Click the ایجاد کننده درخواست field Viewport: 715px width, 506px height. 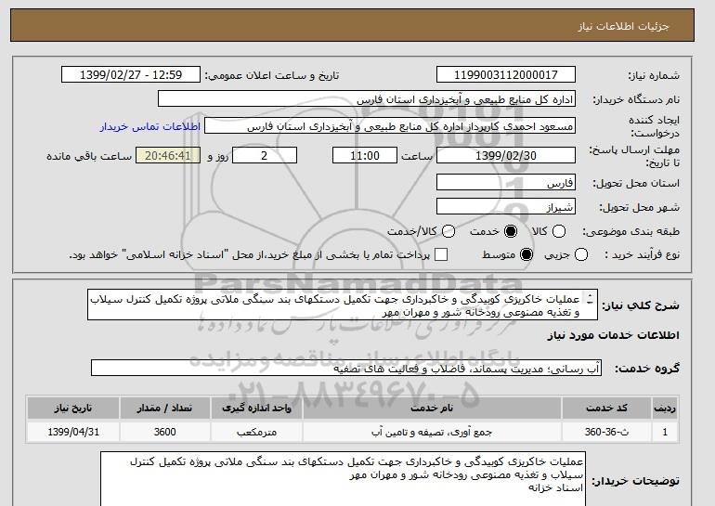pos(390,126)
